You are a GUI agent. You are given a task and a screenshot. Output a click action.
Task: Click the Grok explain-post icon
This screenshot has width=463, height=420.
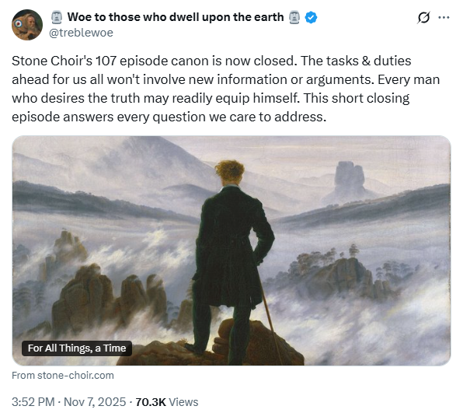coord(423,18)
